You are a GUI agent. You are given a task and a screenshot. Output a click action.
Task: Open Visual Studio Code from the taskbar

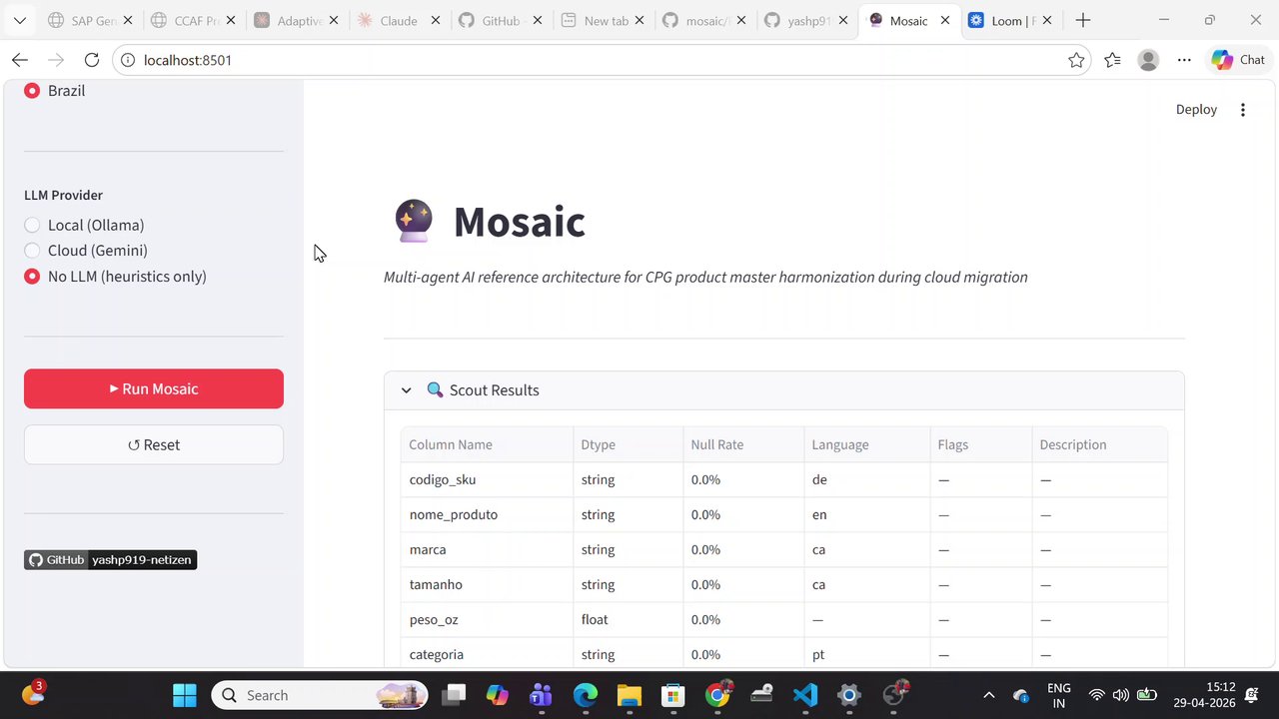point(805,695)
